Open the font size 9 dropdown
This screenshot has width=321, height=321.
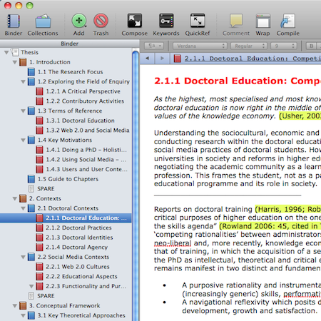(x=284, y=46)
